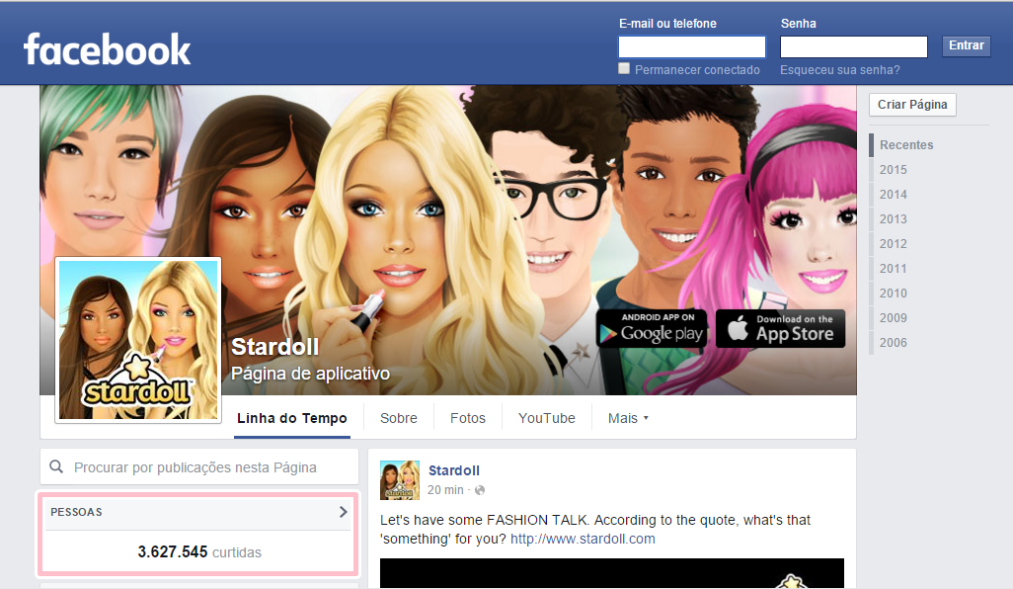Focus the E-mail ou telefone field
This screenshot has width=1013, height=589.
[x=692, y=46]
